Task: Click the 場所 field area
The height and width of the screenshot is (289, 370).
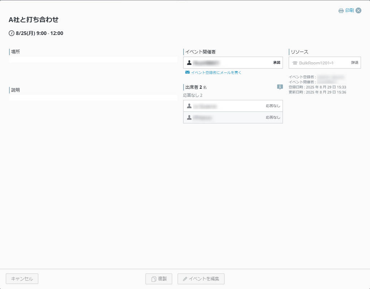Action: click(x=93, y=60)
